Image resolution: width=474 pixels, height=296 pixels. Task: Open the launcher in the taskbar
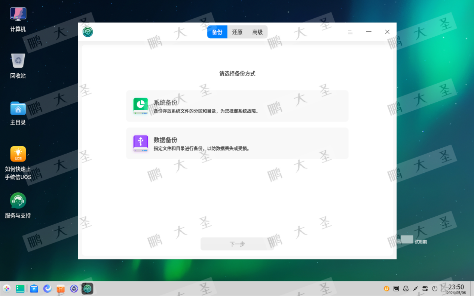point(7,289)
